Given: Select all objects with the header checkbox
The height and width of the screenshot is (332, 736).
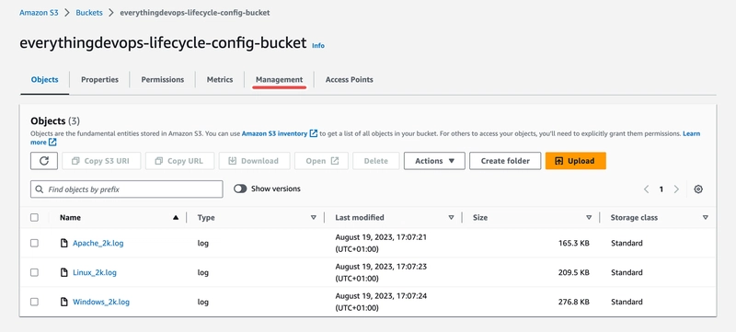Looking at the screenshot, I should click(x=34, y=218).
